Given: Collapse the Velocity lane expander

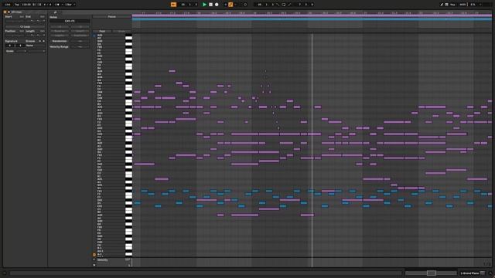Looking at the screenshot, I should click(x=94, y=259).
